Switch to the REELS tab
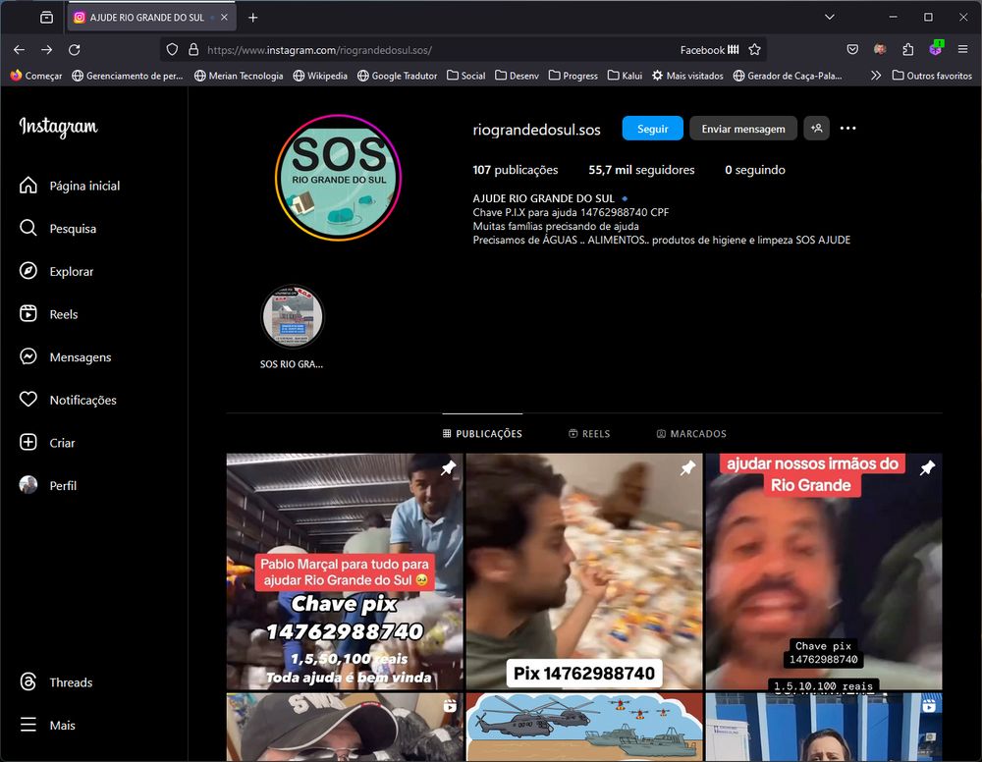The height and width of the screenshot is (762, 982). (589, 433)
